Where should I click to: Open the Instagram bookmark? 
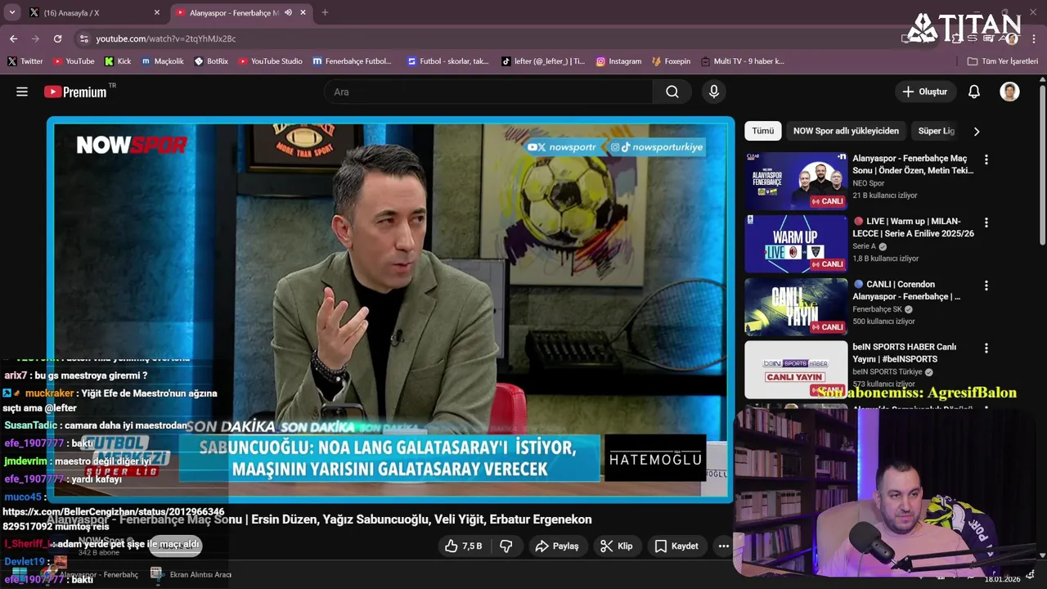618,61
